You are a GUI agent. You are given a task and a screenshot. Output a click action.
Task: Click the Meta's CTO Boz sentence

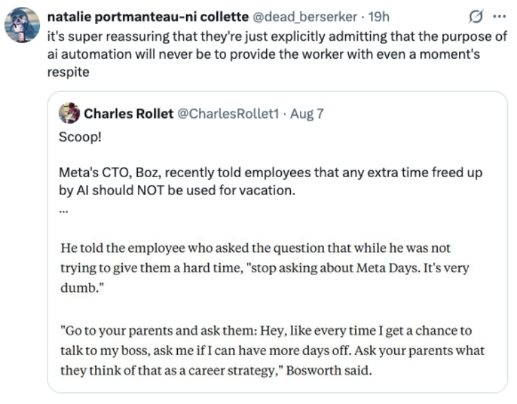click(270, 181)
